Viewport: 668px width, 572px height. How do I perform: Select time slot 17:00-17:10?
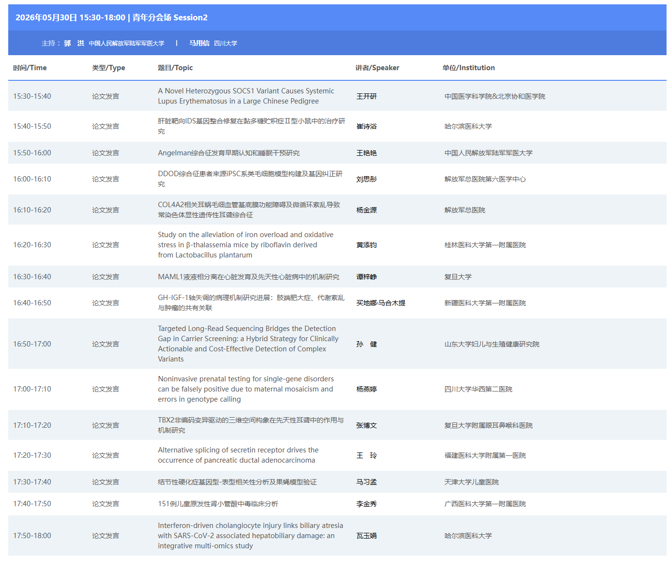pos(32,389)
